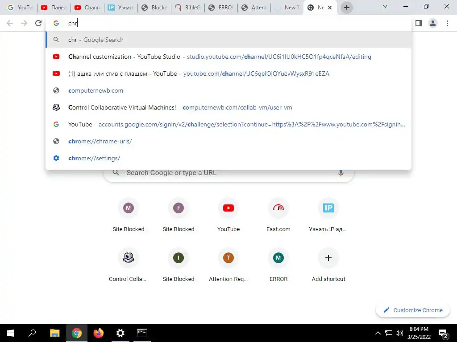
Task: Select chrome://chrome-urls/ suggestion
Action: (228, 141)
